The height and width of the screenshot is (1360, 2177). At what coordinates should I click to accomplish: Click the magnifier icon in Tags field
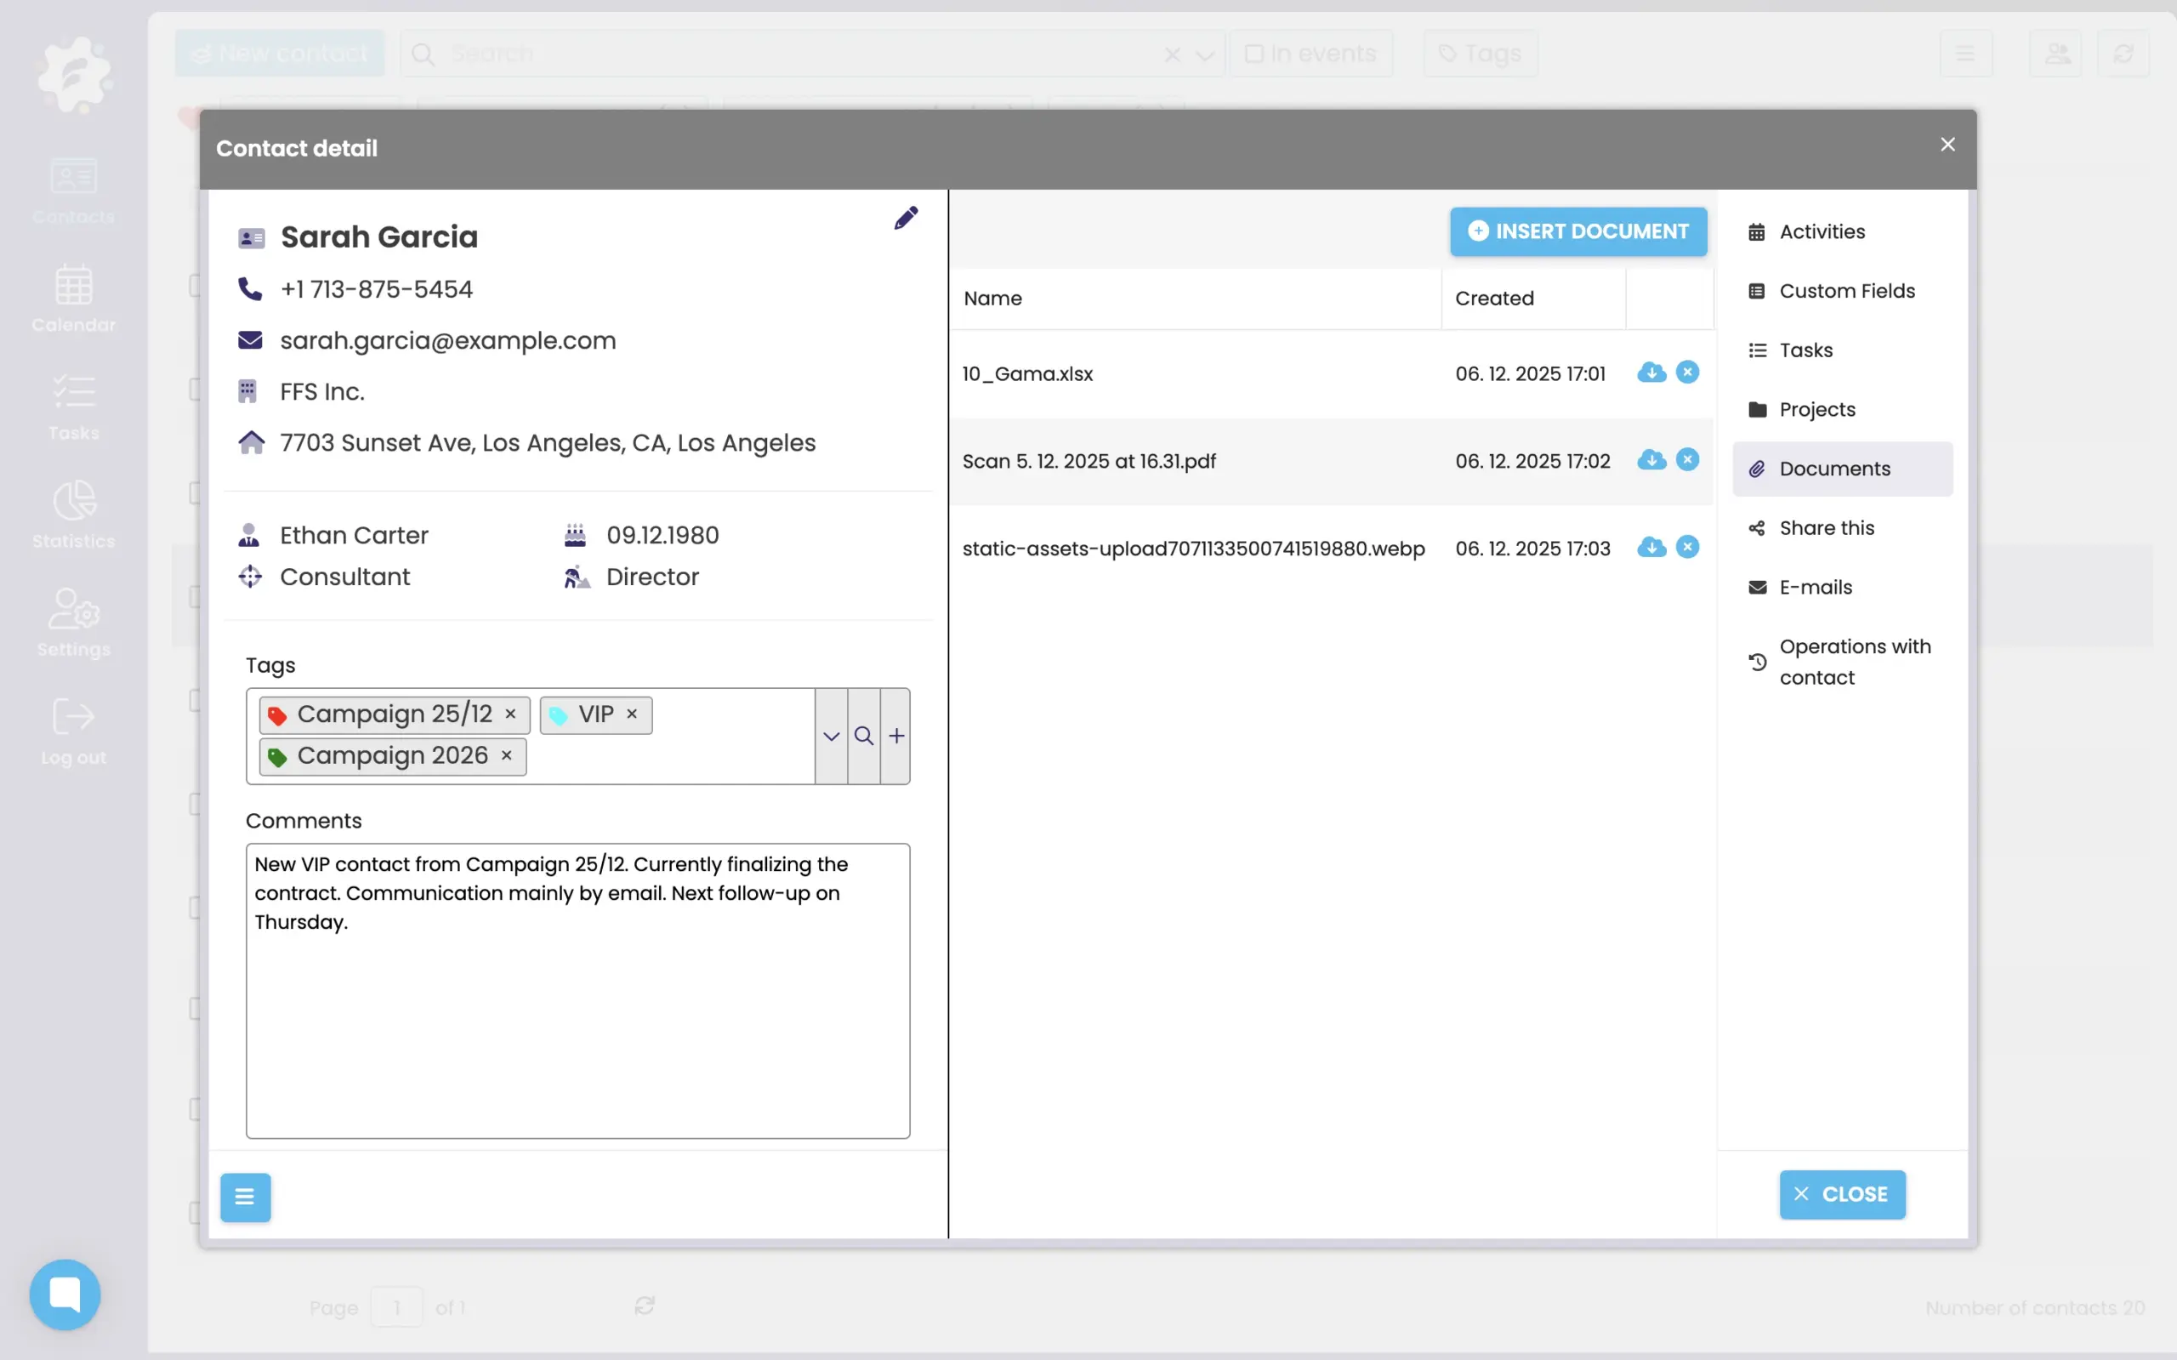[x=863, y=736]
